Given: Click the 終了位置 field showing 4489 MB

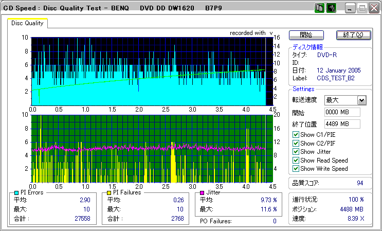Looking at the screenshot, I should click(x=342, y=123).
